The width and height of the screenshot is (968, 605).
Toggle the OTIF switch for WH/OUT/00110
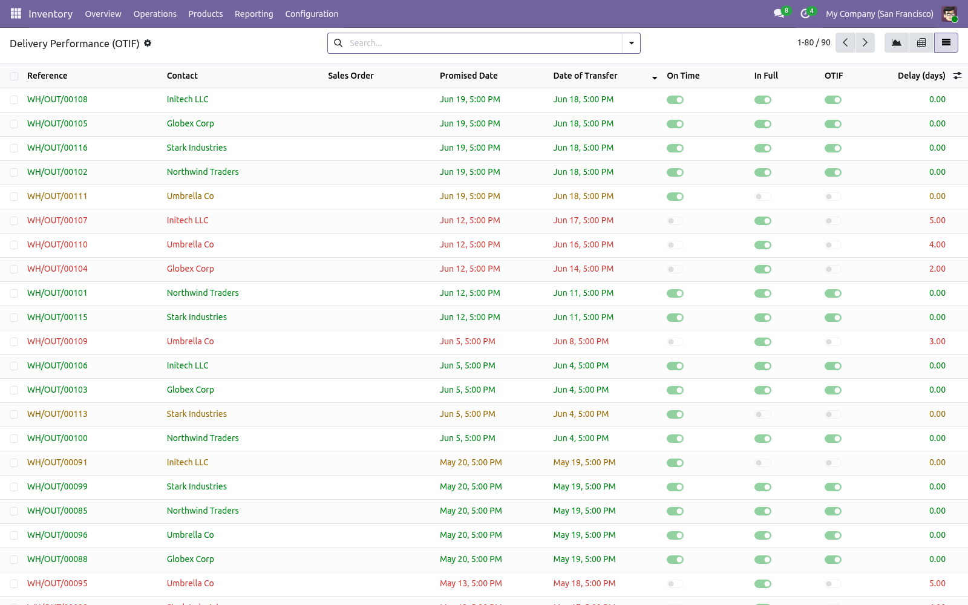[833, 245]
